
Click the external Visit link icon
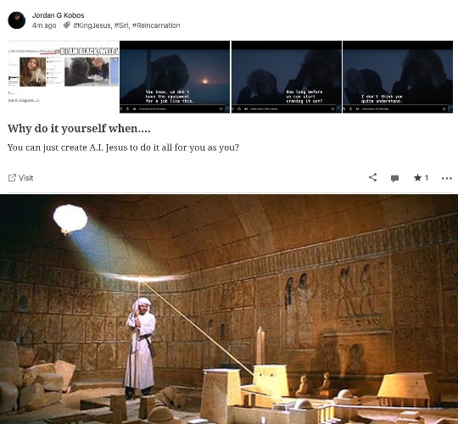(x=12, y=178)
